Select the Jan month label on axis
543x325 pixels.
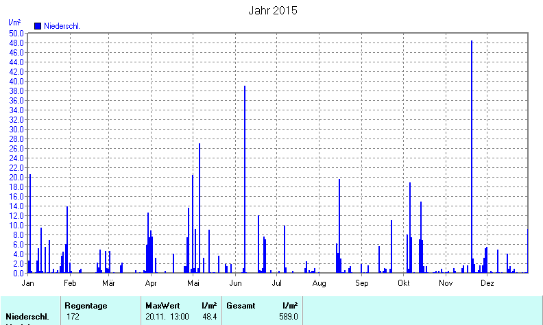(x=29, y=282)
